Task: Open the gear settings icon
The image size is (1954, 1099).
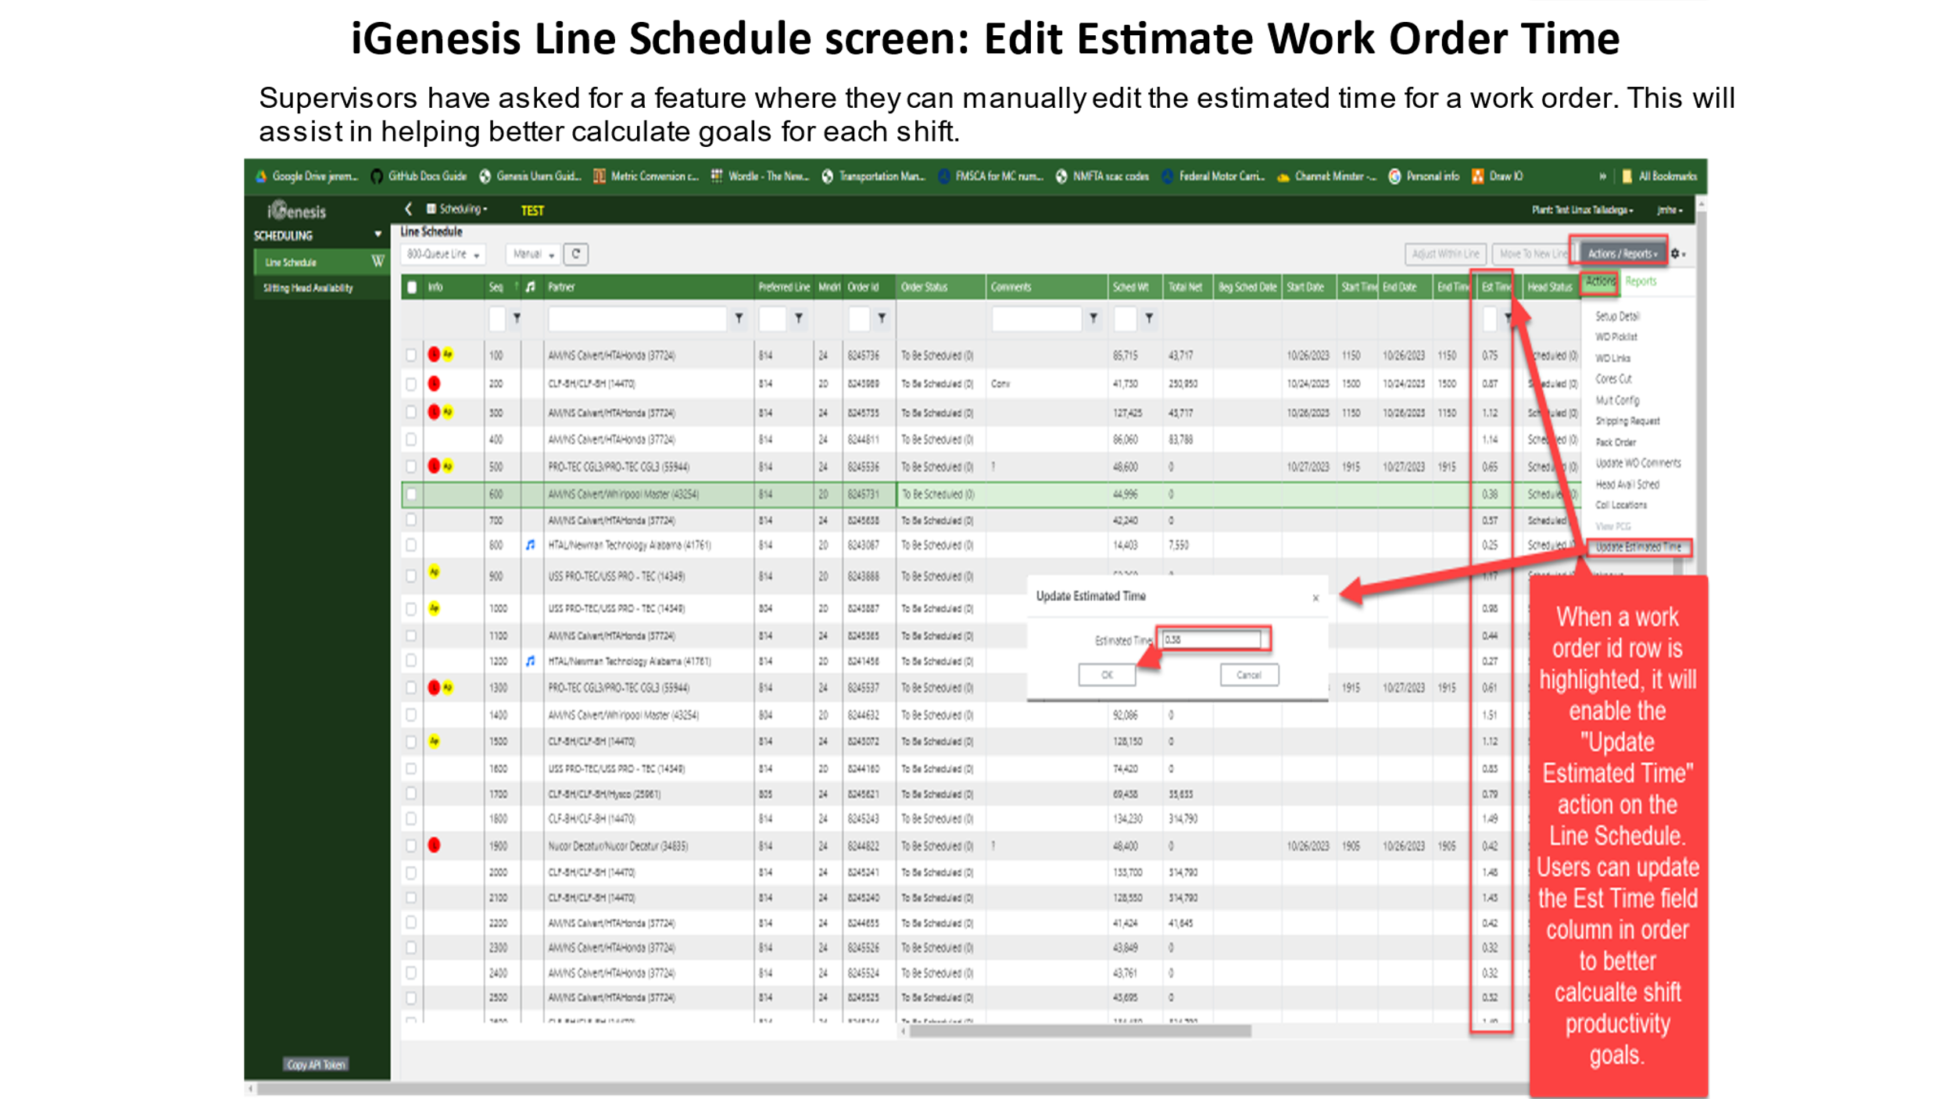Action: [x=1675, y=254]
